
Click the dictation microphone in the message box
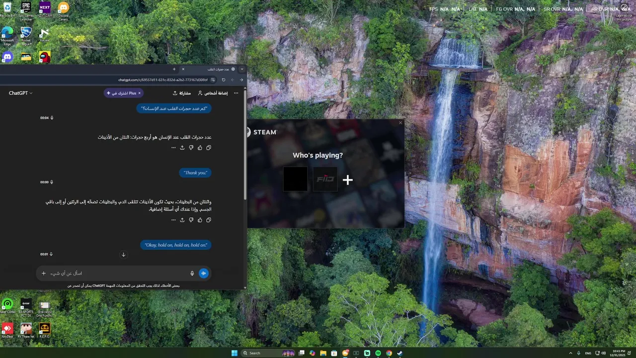pos(192,273)
